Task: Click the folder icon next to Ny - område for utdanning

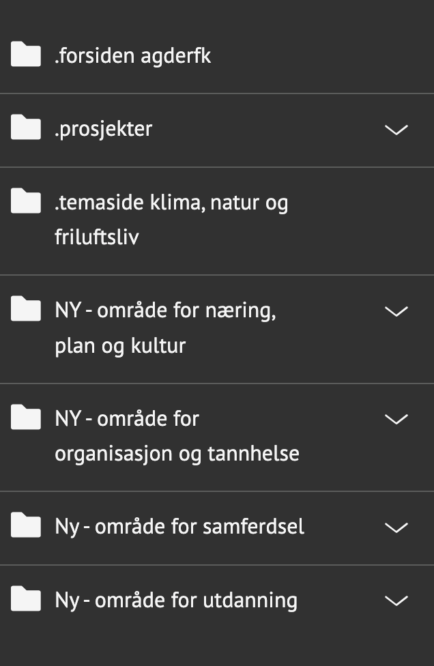Action: tap(25, 599)
